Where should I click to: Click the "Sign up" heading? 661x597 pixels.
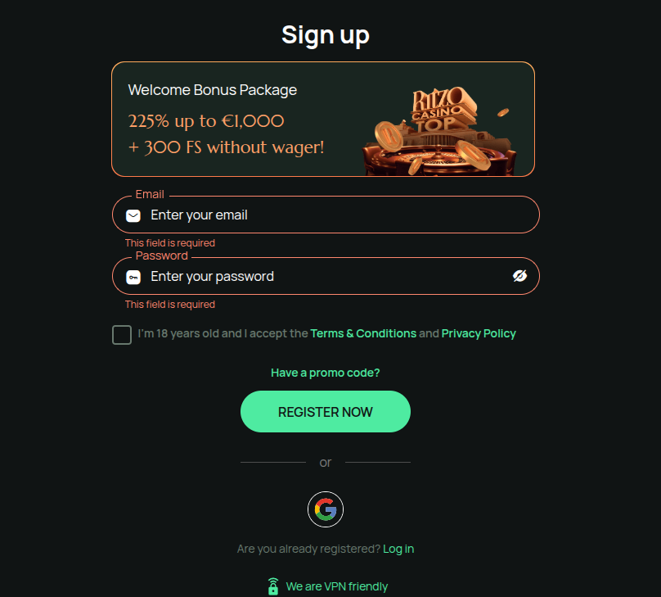point(326,34)
